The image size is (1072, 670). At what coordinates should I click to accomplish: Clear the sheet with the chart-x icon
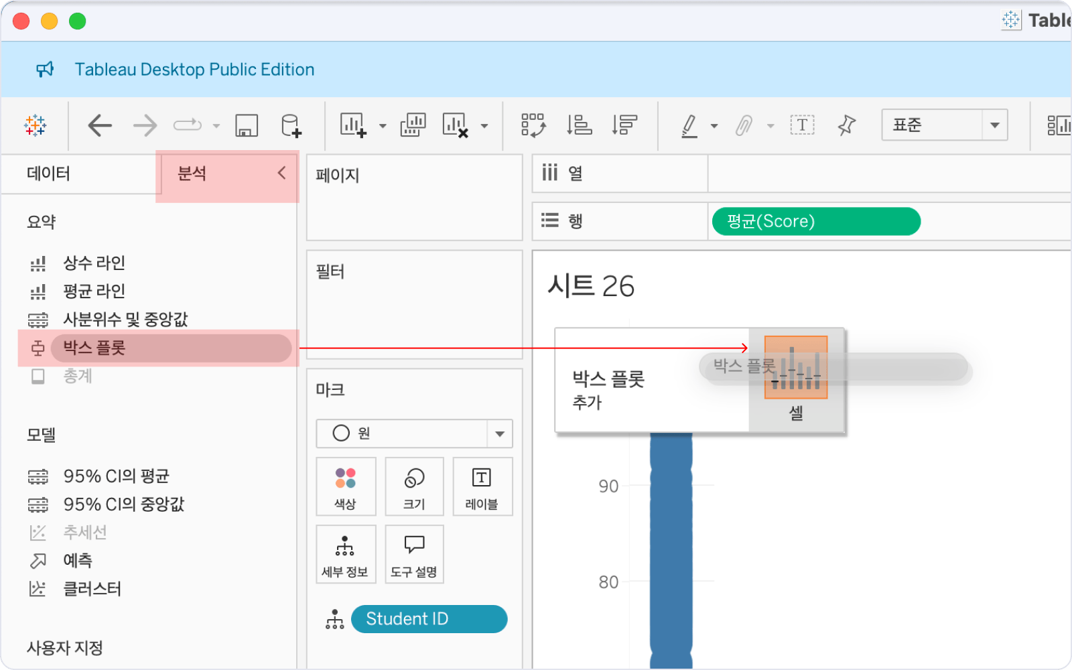pyautogui.click(x=455, y=125)
